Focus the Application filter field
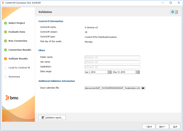The width and height of the screenshot is (183, 131). coord(112,67)
